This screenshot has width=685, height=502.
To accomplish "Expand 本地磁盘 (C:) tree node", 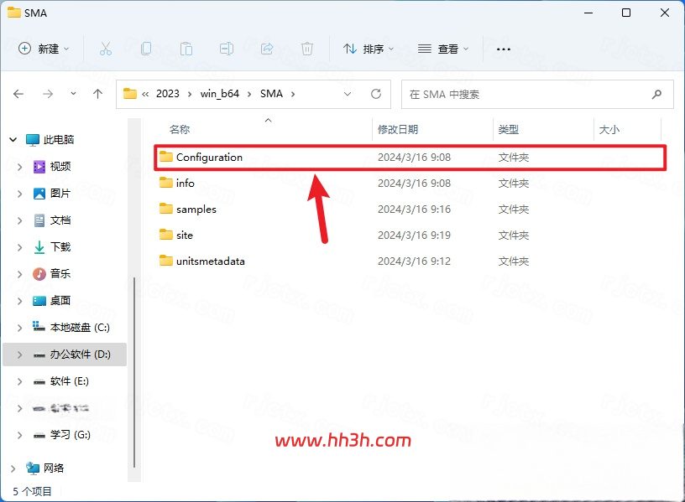I will [19, 328].
